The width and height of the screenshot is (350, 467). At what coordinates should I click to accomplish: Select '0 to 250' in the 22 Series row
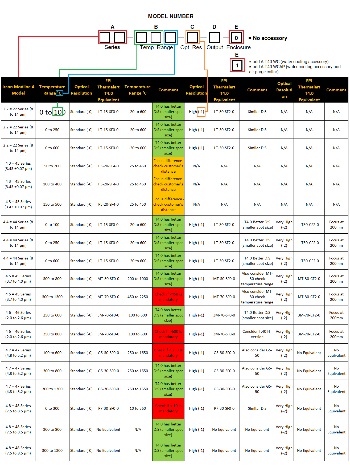[x=52, y=130]
